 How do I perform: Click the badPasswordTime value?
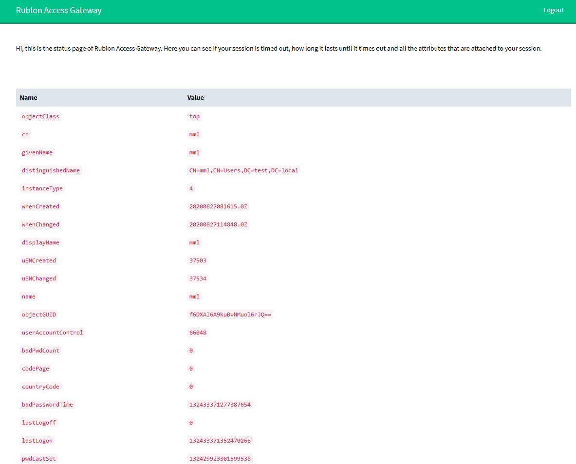coord(220,405)
